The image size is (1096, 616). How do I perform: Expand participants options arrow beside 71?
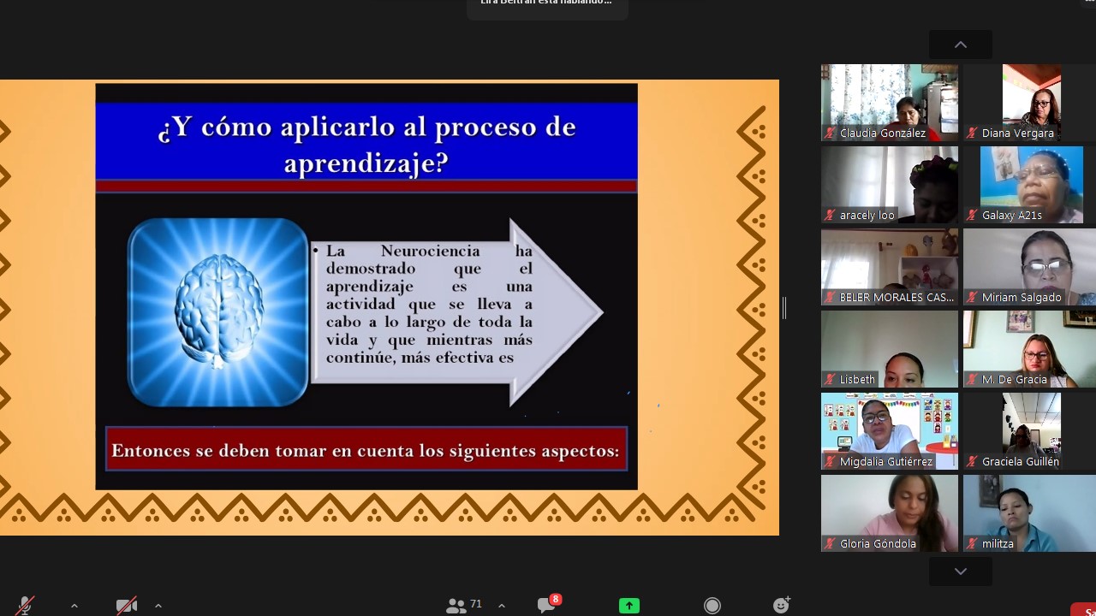[x=502, y=606]
